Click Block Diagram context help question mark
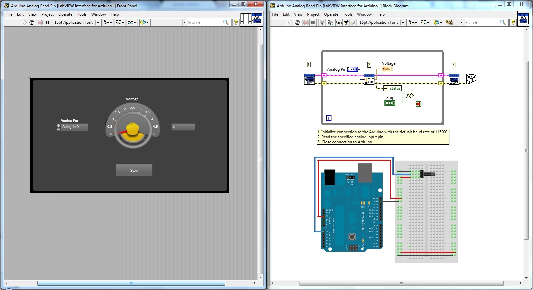533x290 pixels. click(513, 22)
